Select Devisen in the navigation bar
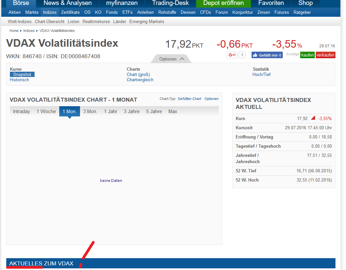 (x=188, y=12)
